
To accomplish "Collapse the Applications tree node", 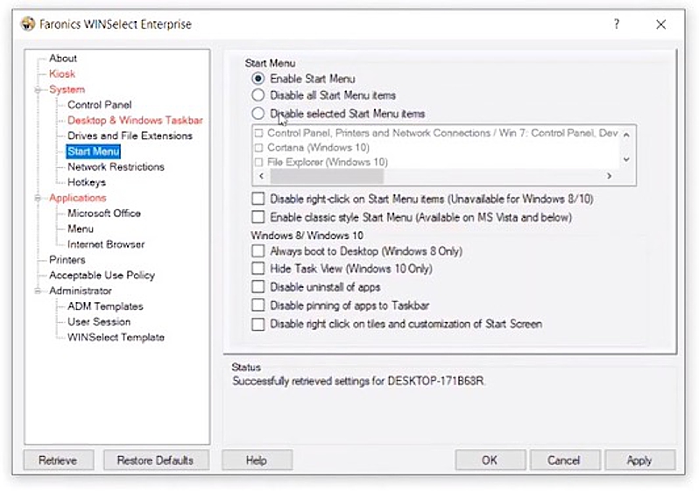I will (38, 198).
